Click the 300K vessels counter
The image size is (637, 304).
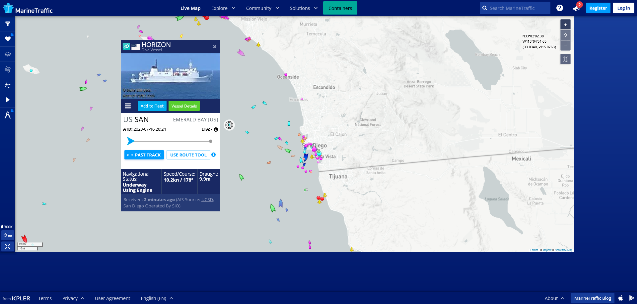click(7, 227)
